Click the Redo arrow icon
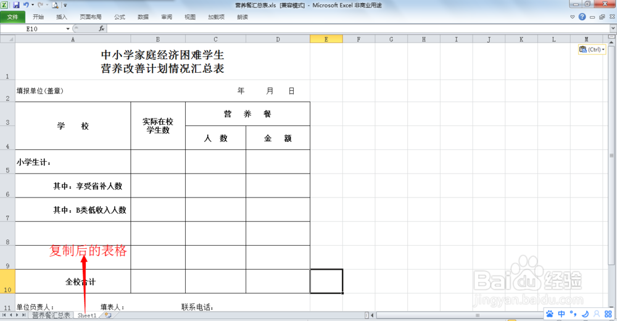The height and width of the screenshot is (321, 617). [x=40, y=5]
